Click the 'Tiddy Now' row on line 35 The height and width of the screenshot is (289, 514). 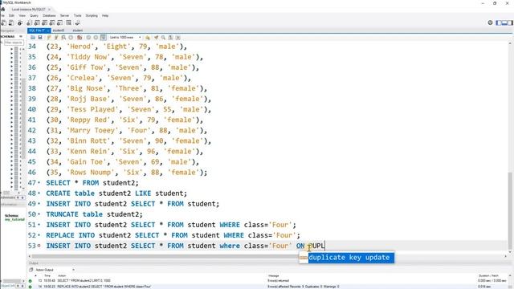[124, 57]
